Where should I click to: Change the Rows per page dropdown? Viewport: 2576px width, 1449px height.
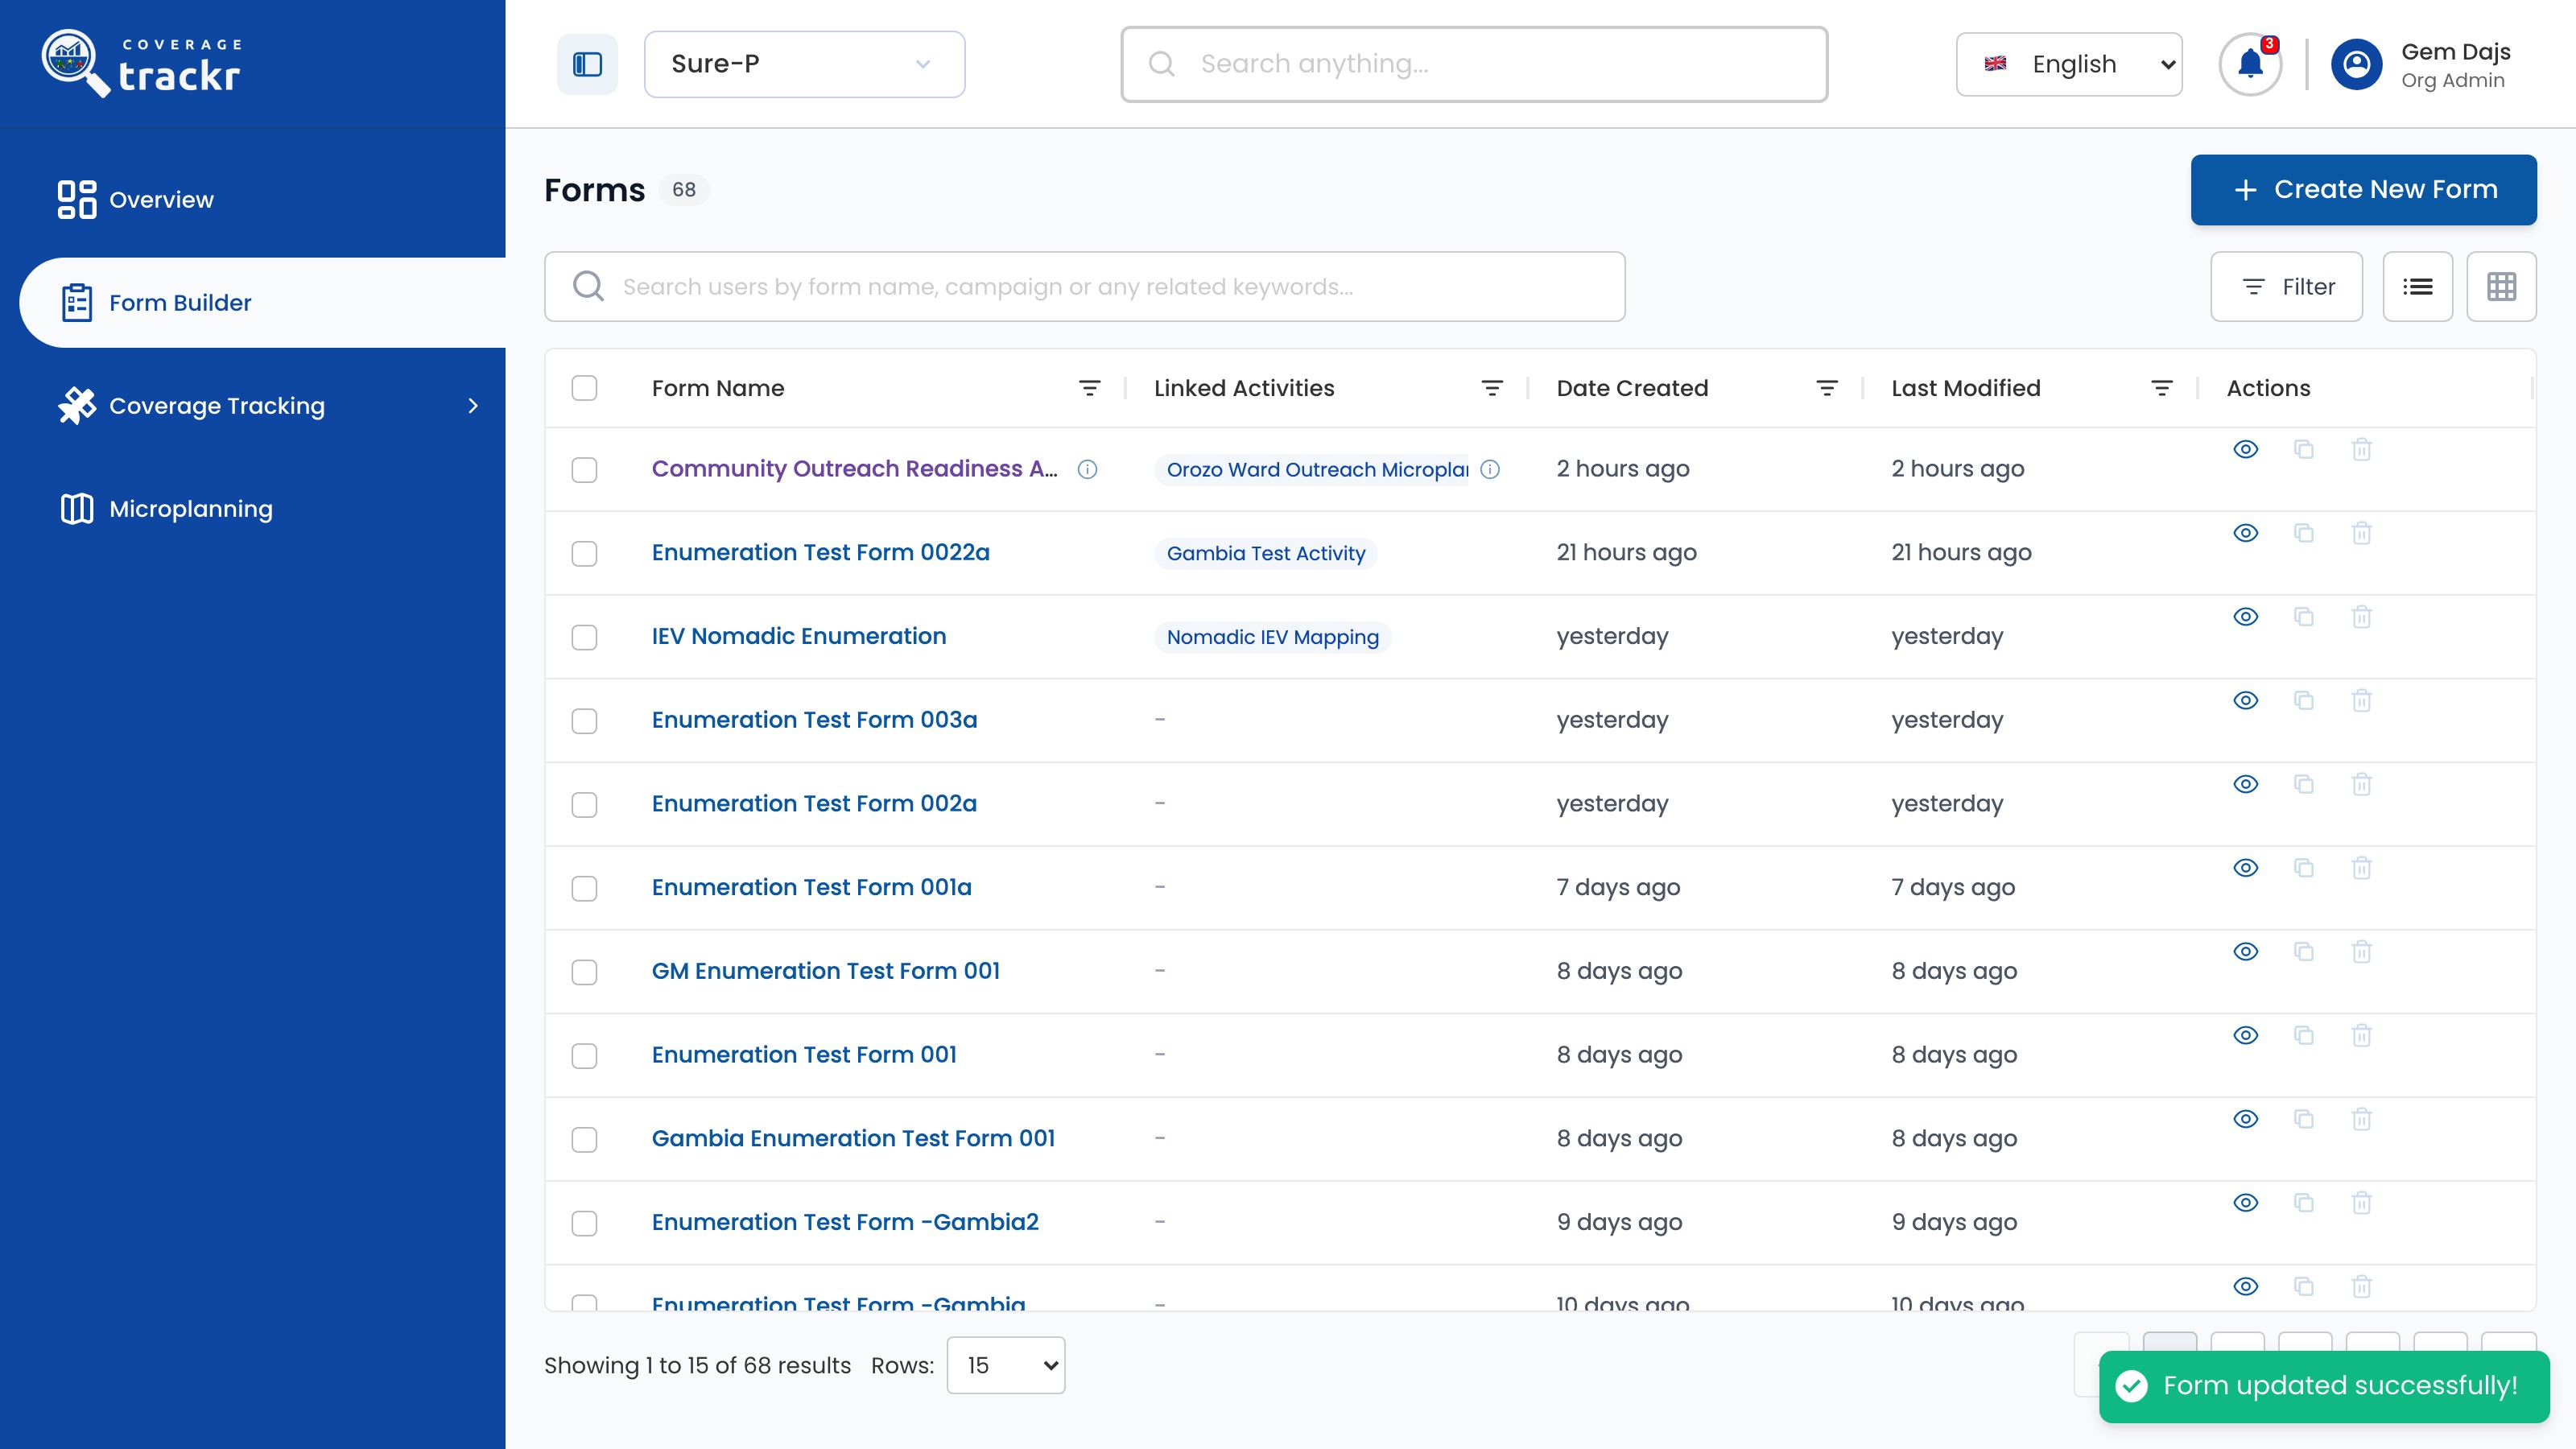(1006, 1365)
